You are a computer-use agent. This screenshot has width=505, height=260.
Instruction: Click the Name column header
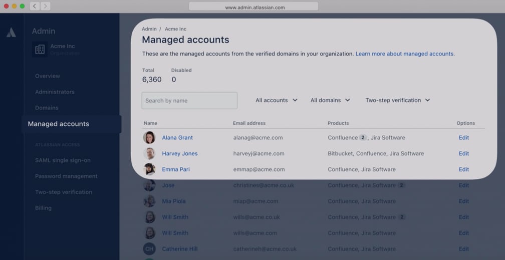[x=150, y=123]
